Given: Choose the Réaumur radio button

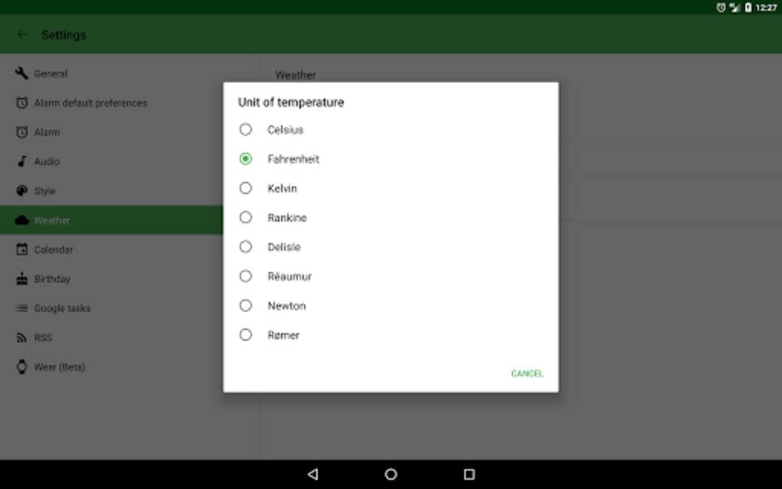Looking at the screenshot, I should (x=245, y=276).
